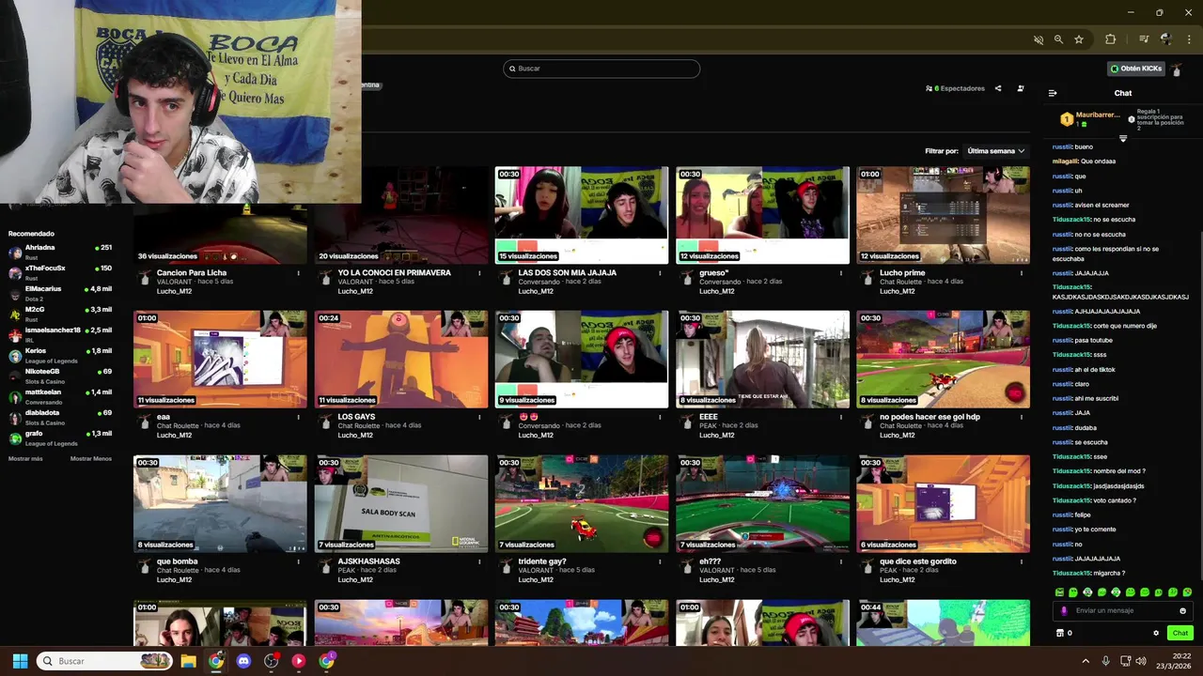Click the Windows taskbar Buscar search box

point(103,661)
